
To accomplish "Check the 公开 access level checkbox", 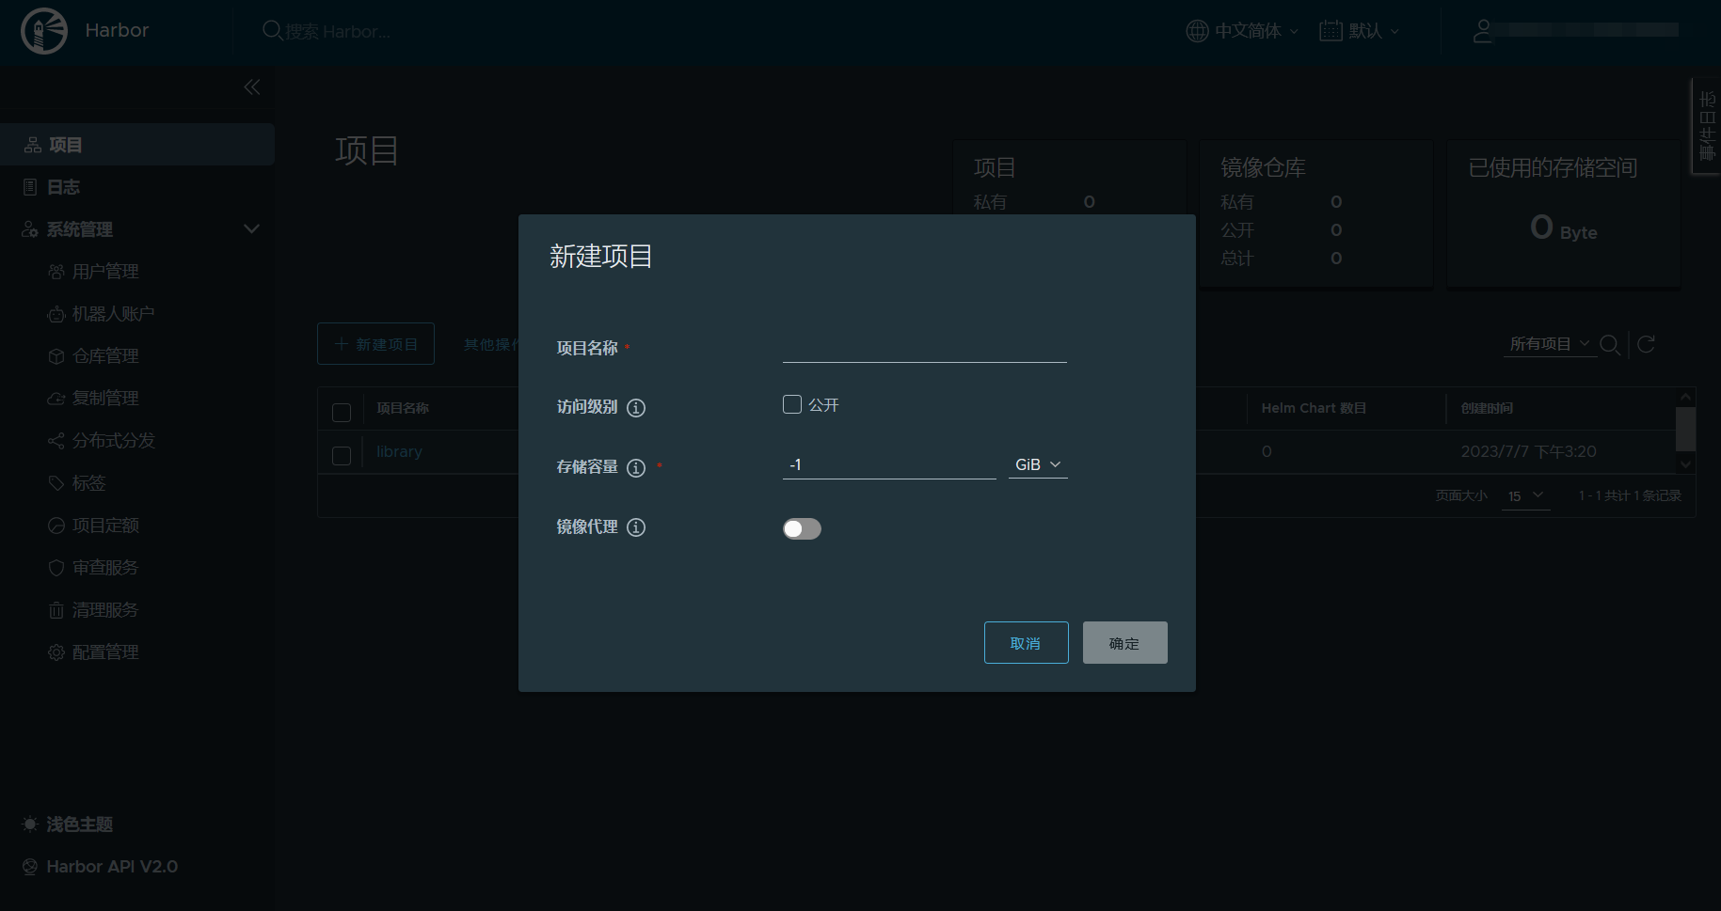I will click(x=792, y=404).
